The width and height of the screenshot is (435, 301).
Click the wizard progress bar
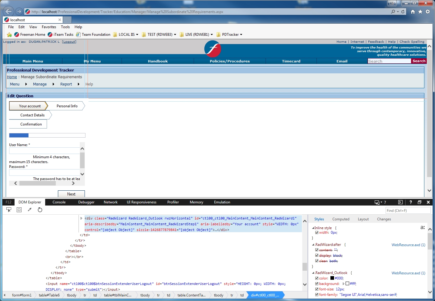click(47, 135)
